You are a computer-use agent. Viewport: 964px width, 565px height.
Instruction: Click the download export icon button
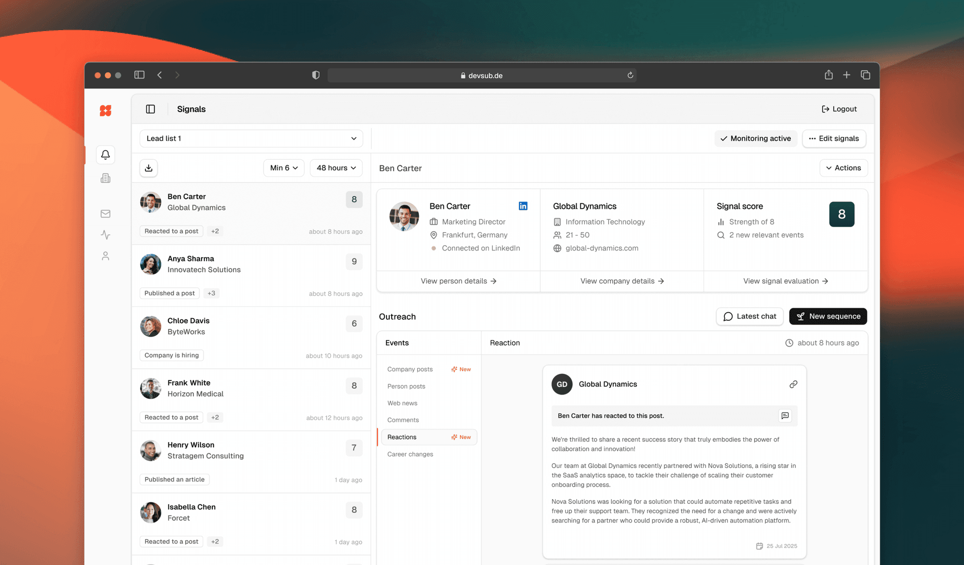coord(149,168)
